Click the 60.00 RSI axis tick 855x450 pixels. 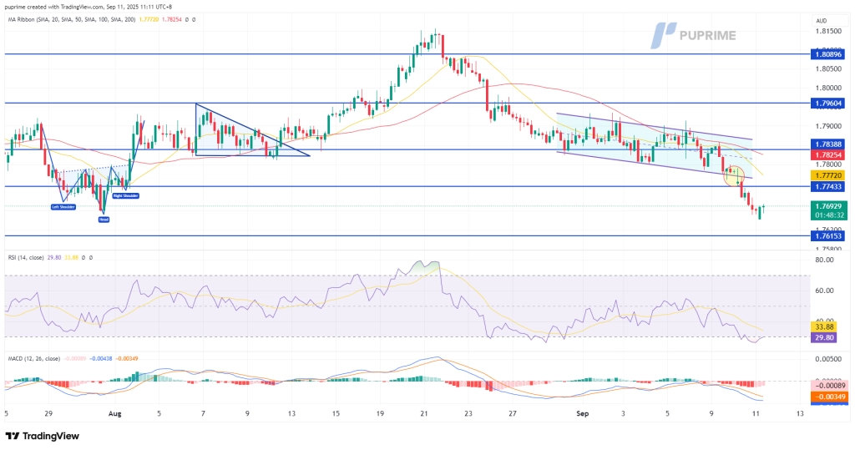pos(824,291)
